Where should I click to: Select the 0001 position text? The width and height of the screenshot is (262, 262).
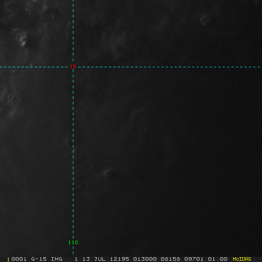pyautogui.click(x=19, y=259)
